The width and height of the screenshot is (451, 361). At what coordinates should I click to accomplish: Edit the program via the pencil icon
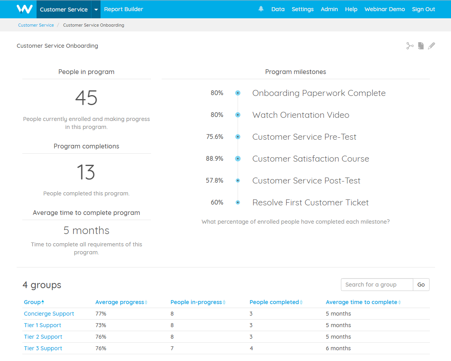(x=432, y=46)
